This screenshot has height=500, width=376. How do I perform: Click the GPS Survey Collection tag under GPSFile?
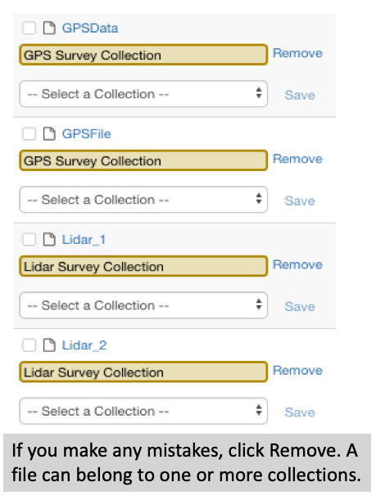(143, 160)
